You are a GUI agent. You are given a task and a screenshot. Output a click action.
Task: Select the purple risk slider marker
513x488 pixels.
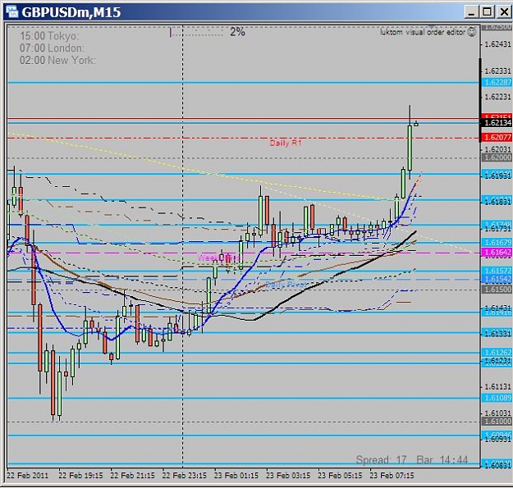coord(170,32)
